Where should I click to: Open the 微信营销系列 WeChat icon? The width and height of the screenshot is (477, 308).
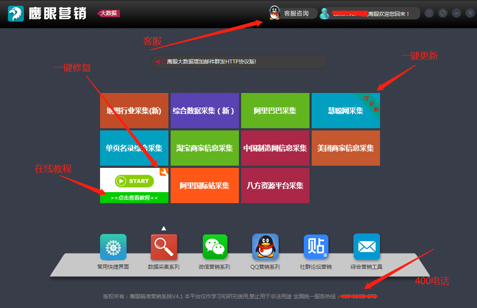[x=215, y=247]
